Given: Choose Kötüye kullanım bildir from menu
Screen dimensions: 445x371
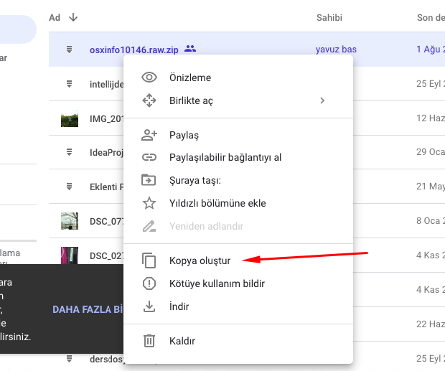Looking at the screenshot, I should pos(217,283).
